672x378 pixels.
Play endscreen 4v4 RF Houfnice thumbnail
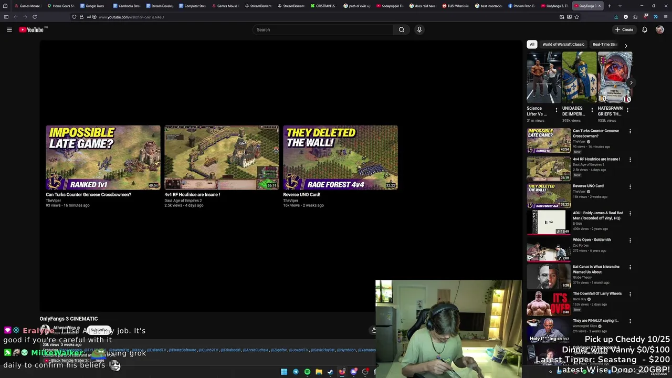pyautogui.click(x=222, y=157)
